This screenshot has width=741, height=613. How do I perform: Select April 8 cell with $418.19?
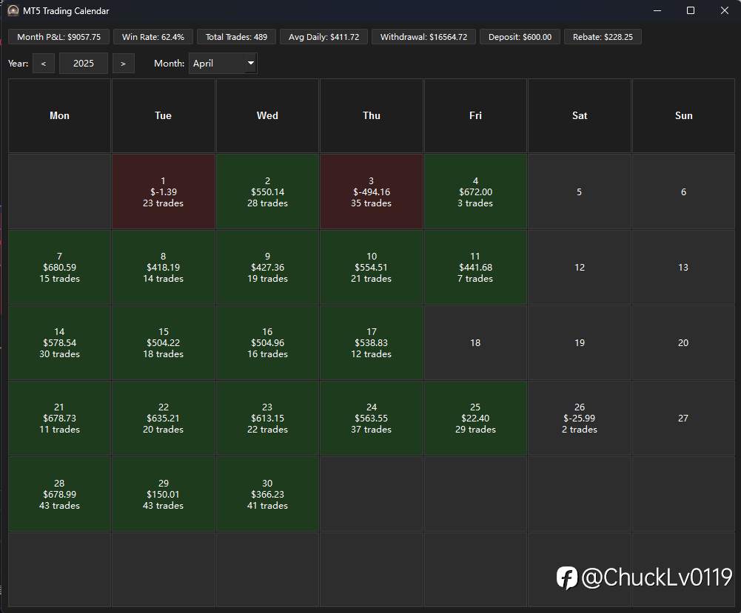click(x=164, y=267)
